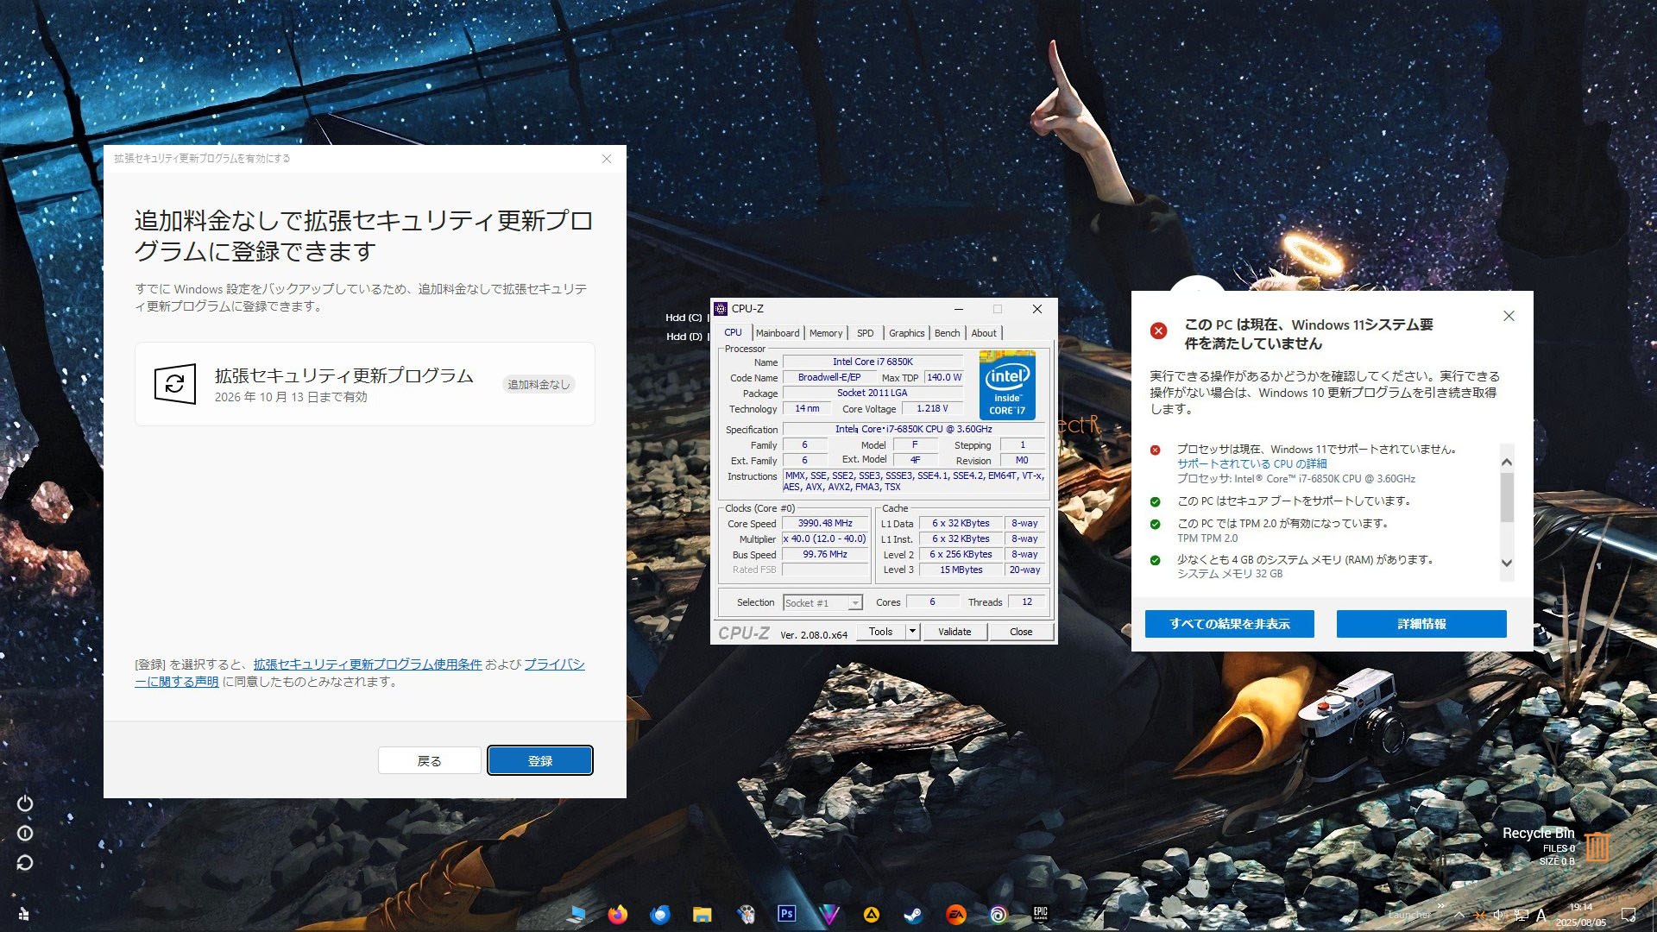Switch to the Bench tab in CPU-Z
The width and height of the screenshot is (1657, 932).
pos(947,333)
